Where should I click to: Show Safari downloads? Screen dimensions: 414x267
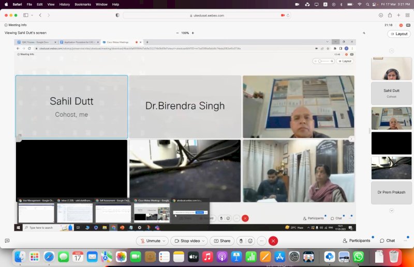381,15
